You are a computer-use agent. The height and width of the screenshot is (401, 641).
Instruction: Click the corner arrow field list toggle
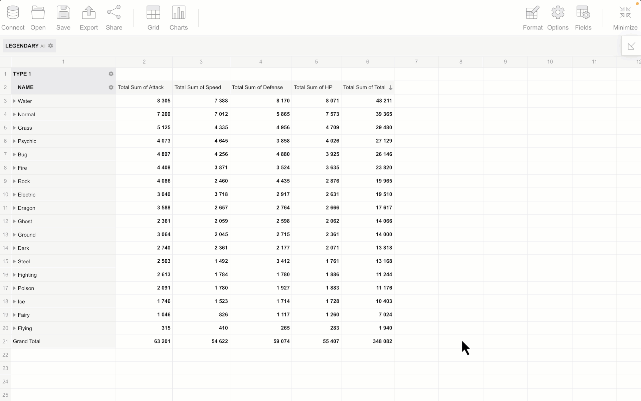(631, 46)
